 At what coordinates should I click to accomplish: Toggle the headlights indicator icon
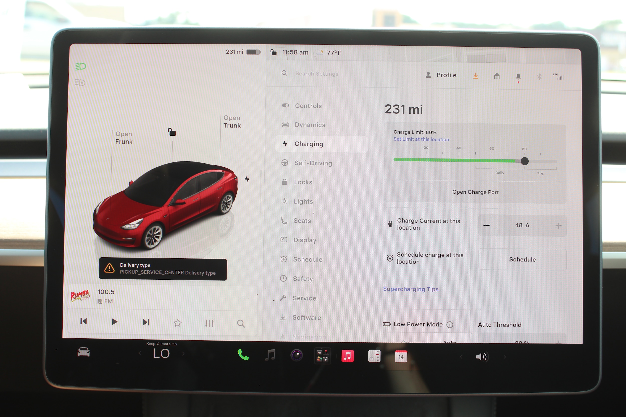(80, 66)
